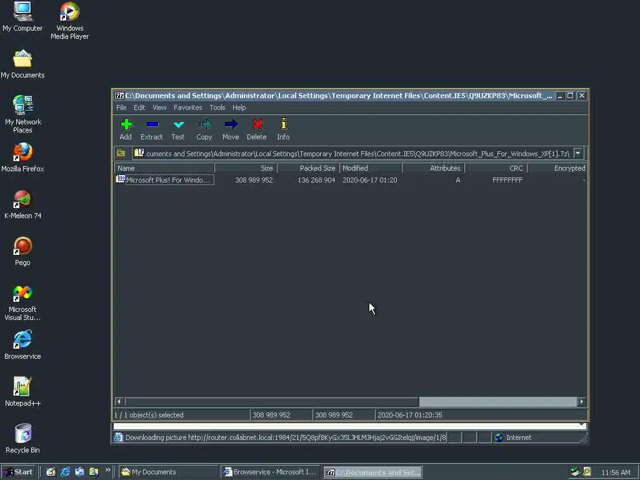Expand the quick launch overflow chevron
This screenshot has width=640, height=480.
(107, 470)
